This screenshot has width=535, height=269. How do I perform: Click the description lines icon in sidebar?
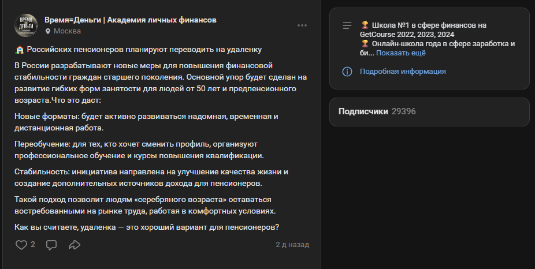click(347, 25)
